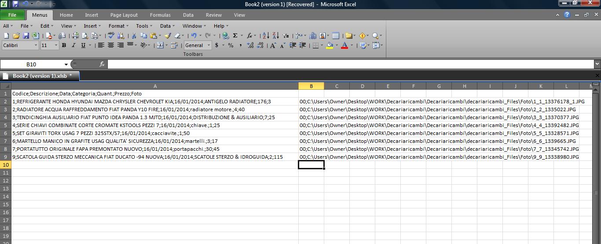This screenshot has height=244, width=601.
Task: Open the font name Calibri dropdown
Action: [x=36, y=45]
